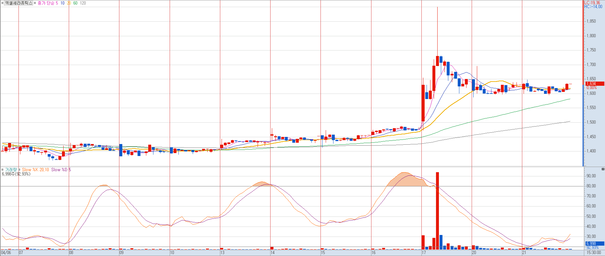Click the 15:30:00 time display

point(594,252)
